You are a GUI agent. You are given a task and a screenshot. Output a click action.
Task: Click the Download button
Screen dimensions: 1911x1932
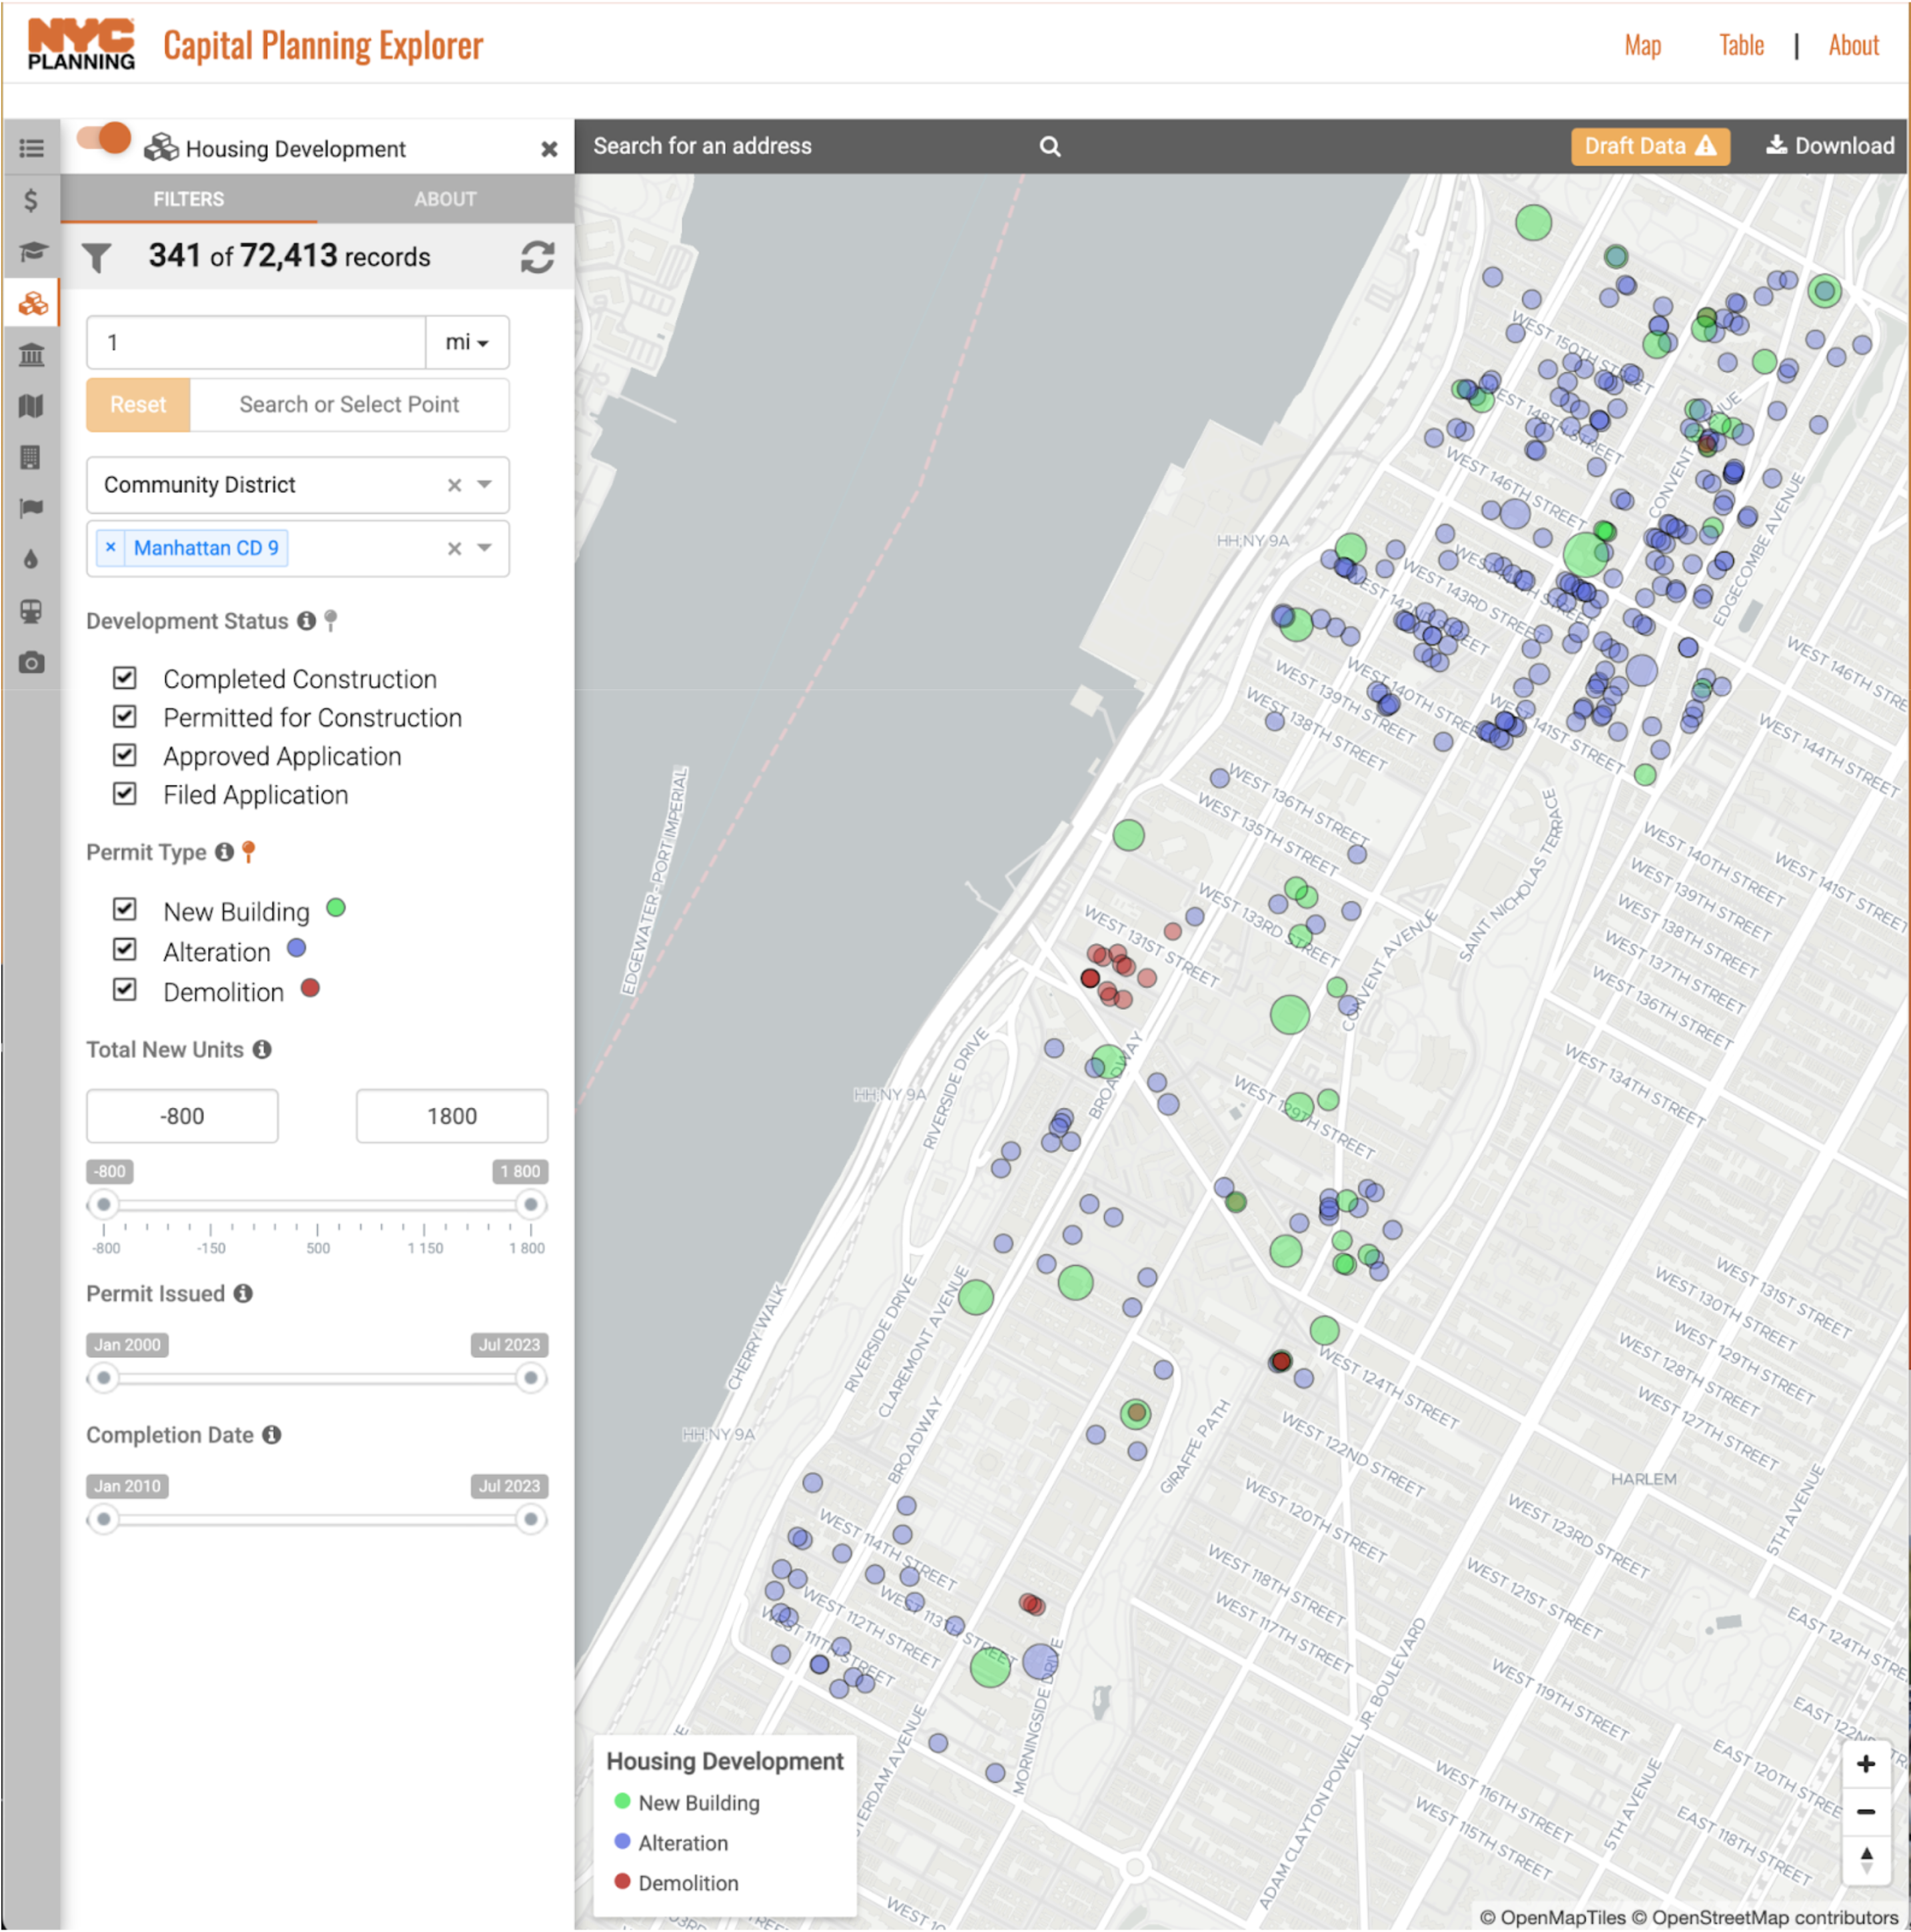pyautogui.click(x=1829, y=146)
